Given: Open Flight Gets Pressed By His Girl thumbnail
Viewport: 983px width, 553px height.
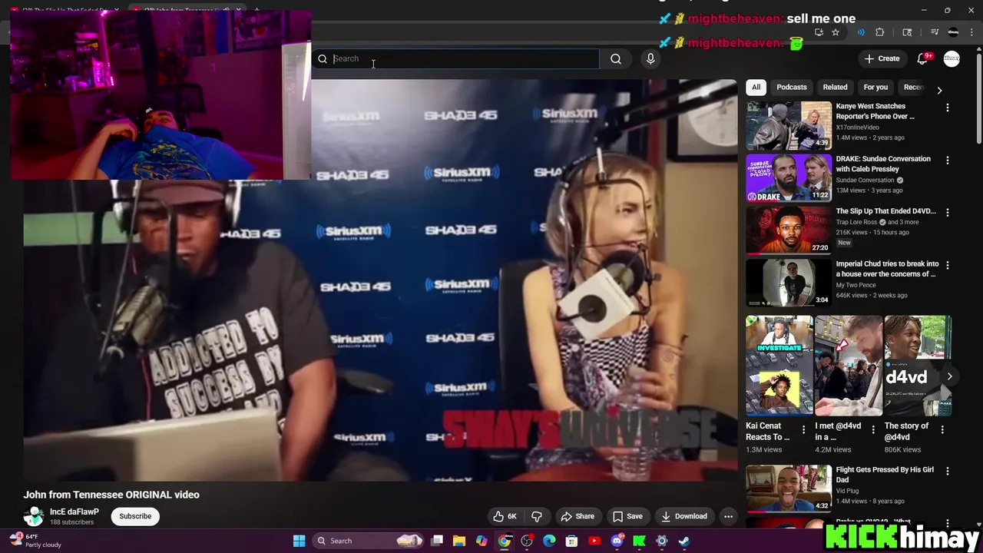Looking at the screenshot, I should click(789, 488).
